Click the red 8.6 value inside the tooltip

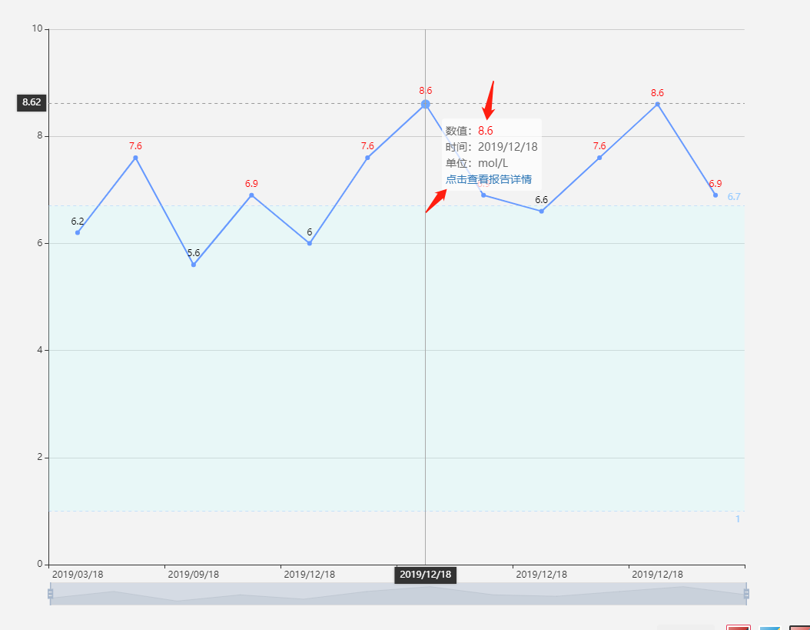[x=485, y=130]
